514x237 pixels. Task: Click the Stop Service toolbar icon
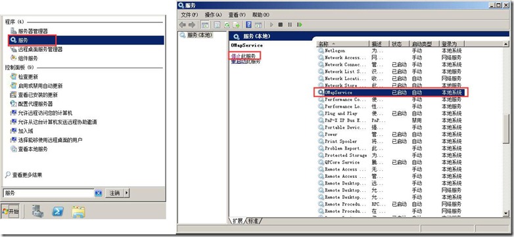(x=280, y=25)
